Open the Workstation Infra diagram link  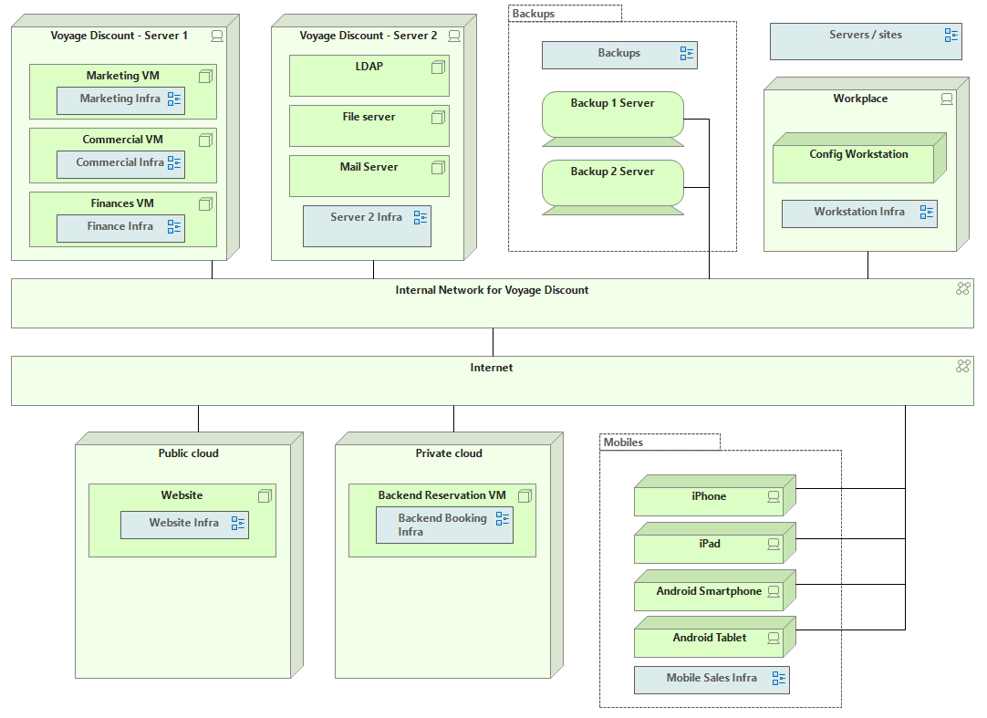858,213
